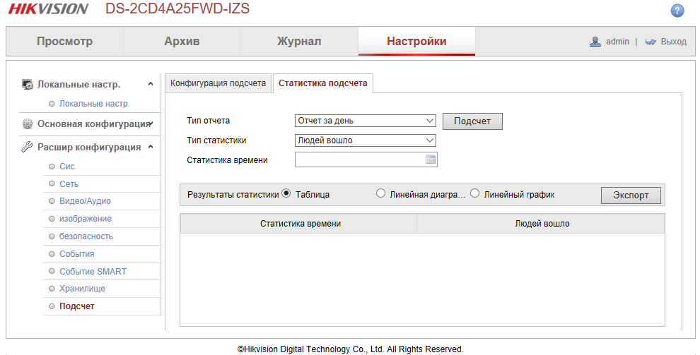Open the help question mark icon
The width and height of the screenshot is (700, 355).
coord(677,11)
